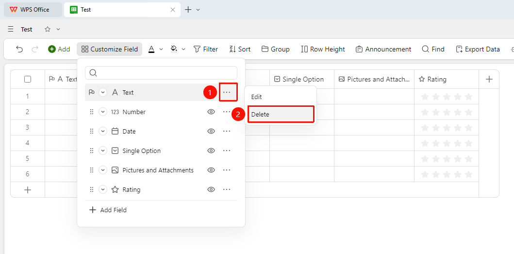This screenshot has width=514, height=254.
Task: Click the Single Option column header
Action: [302, 79]
